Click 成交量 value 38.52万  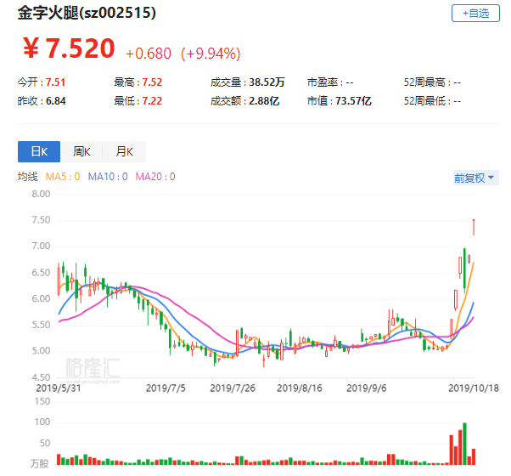pyautogui.click(x=267, y=82)
